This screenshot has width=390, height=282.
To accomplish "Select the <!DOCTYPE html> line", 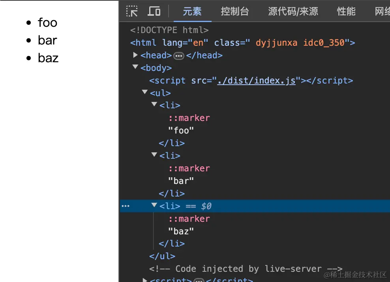I will (x=169, y=30).
